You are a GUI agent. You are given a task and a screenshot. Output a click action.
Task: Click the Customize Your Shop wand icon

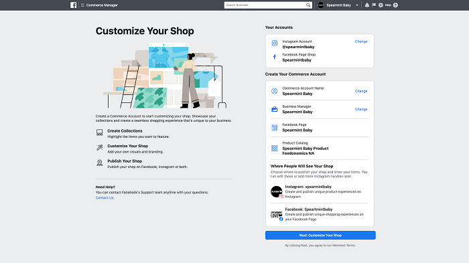[100, 147]
